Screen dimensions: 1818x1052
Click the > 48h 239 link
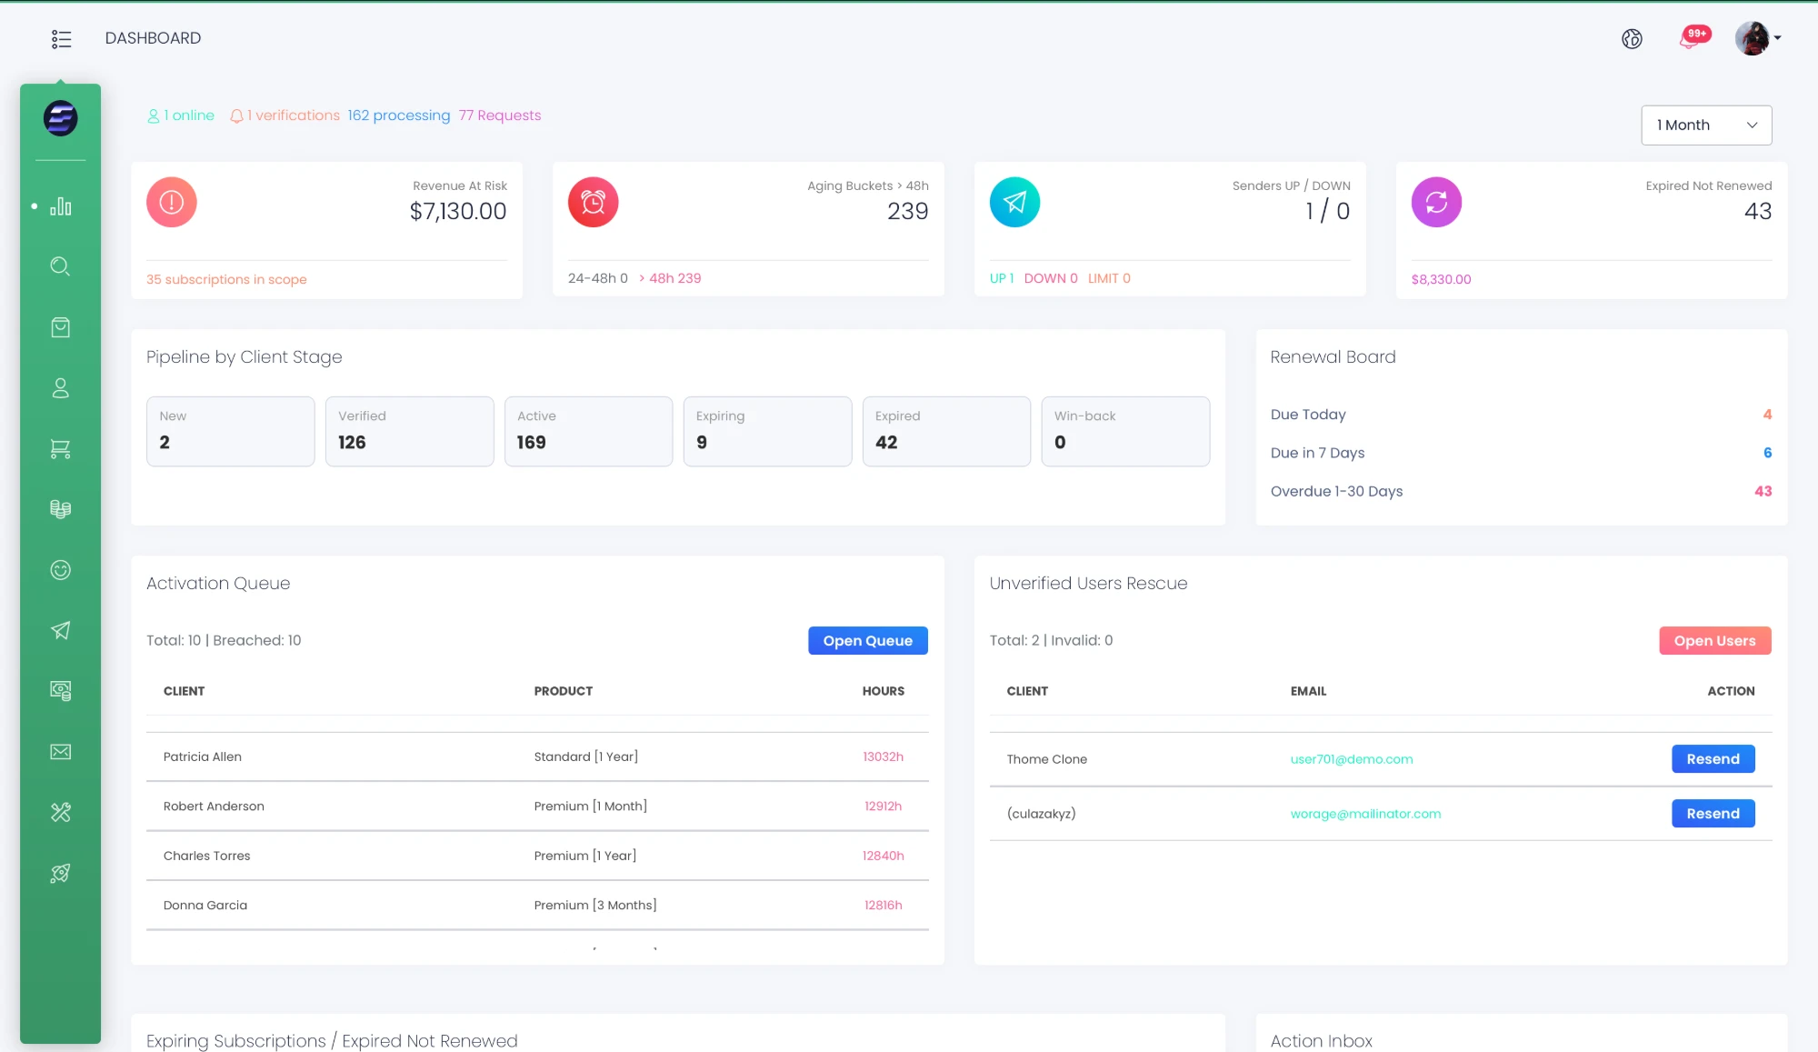[670, 278]
